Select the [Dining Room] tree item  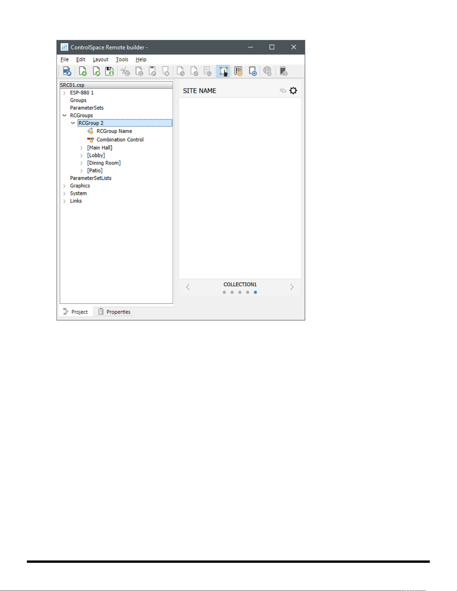pos(104,163)
